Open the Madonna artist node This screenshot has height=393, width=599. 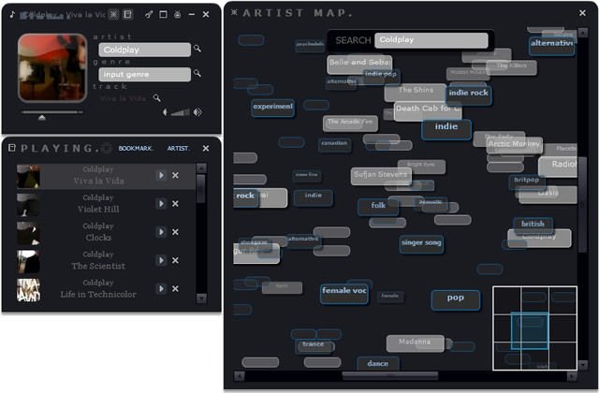pyautogui.click(x=416, y=342)
